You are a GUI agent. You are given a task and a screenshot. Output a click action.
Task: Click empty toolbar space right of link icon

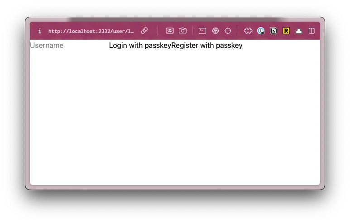coord(153,31)
